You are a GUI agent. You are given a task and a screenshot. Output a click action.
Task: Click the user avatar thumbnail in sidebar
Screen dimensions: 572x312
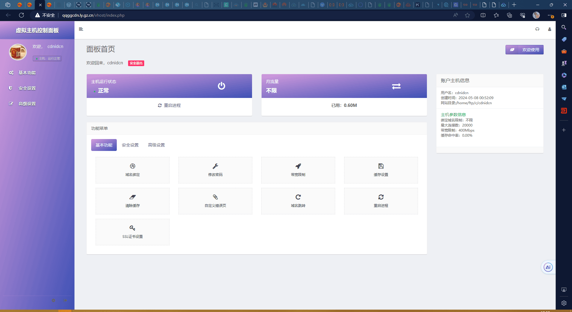click(x=18, y=52)
